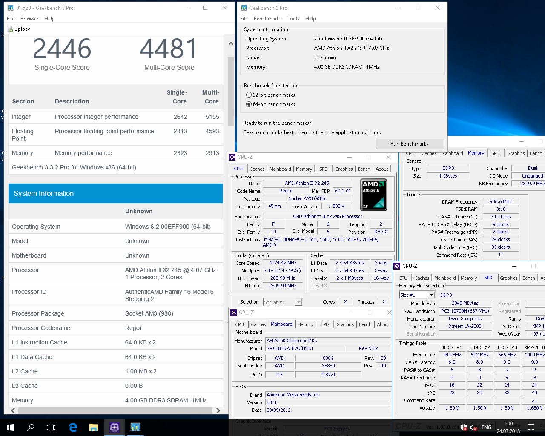Open Graphics tab in CPU-tab CPU-Z window

click(x=344, y=169)
